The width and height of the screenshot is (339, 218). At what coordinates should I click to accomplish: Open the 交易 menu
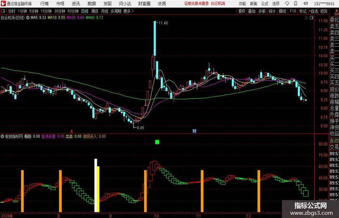162,4
